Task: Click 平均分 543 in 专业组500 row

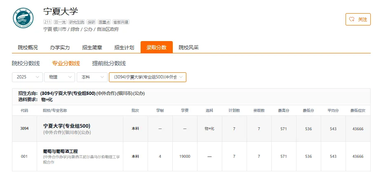Action: coord(333,129)
